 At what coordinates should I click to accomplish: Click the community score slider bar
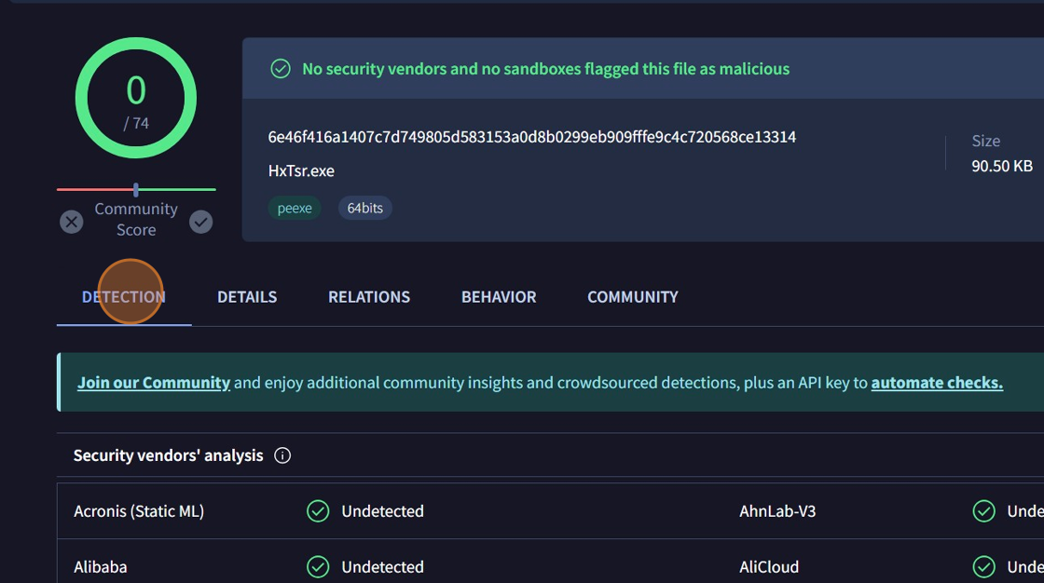[136, 190]
